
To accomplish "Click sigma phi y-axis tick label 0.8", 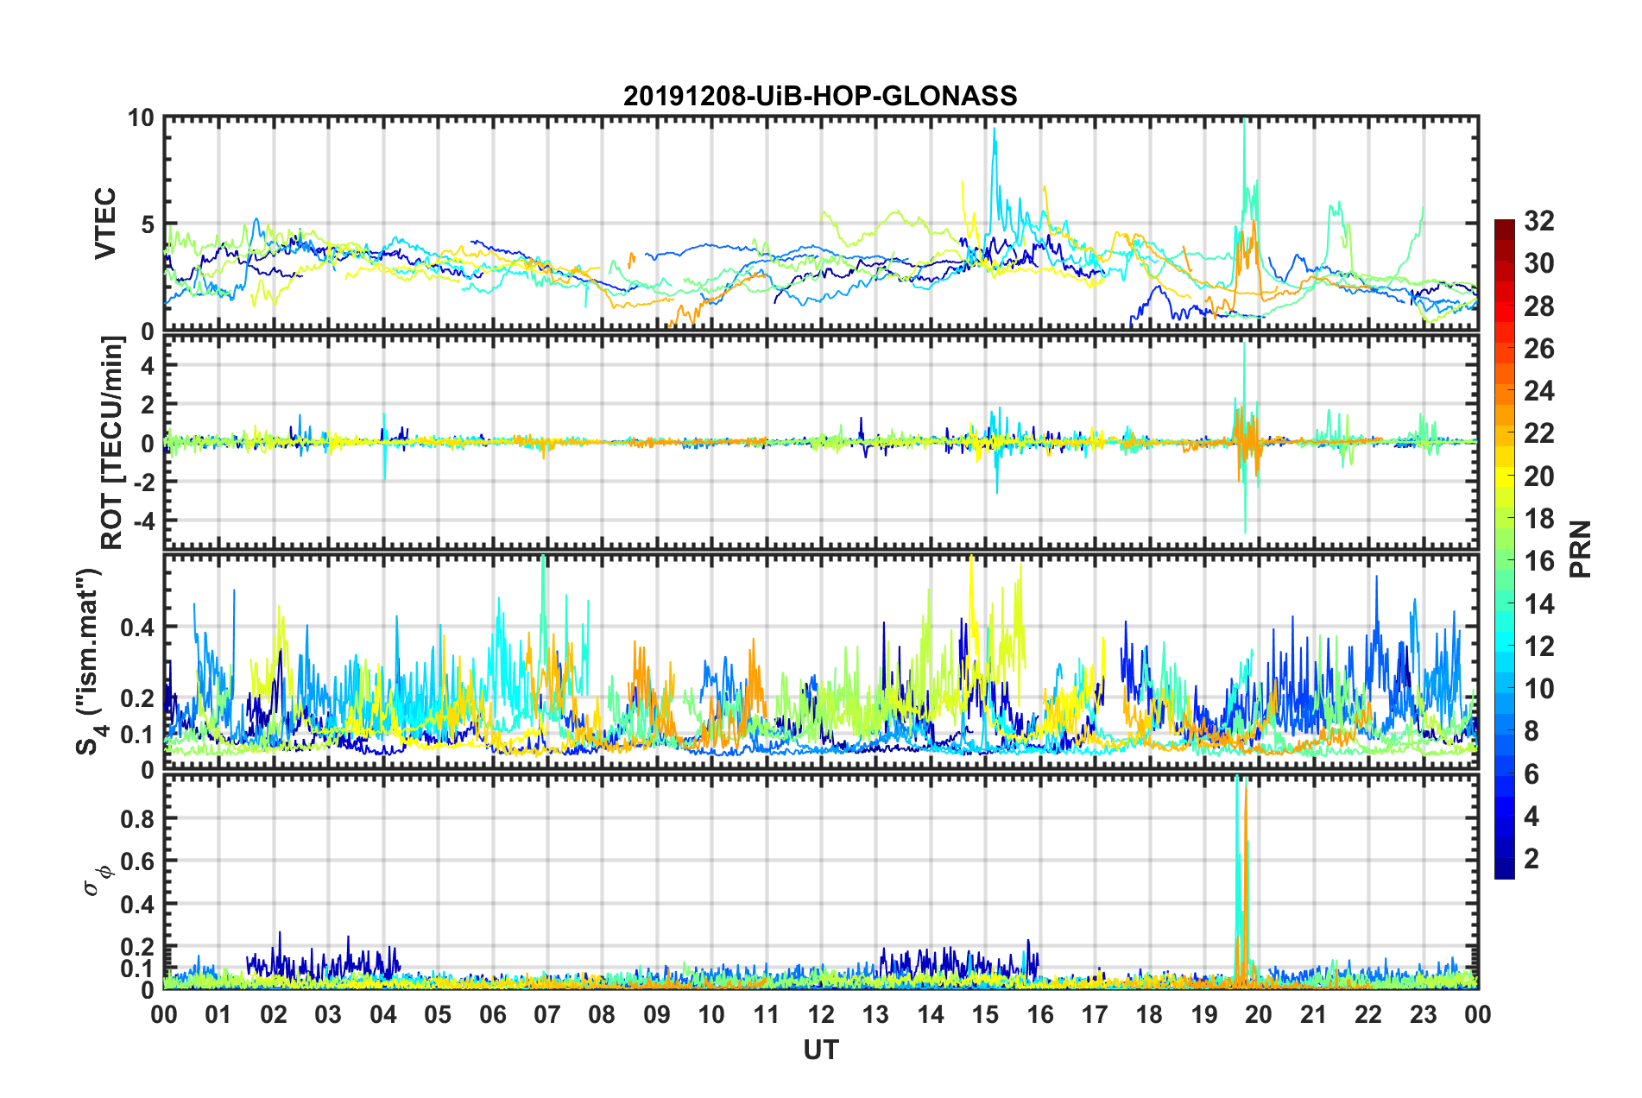I will (x=137, y=818).
